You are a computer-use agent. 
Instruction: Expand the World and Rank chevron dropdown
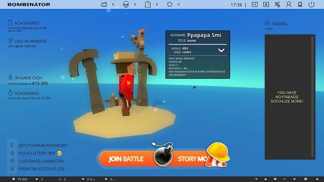tap(221, 50)
